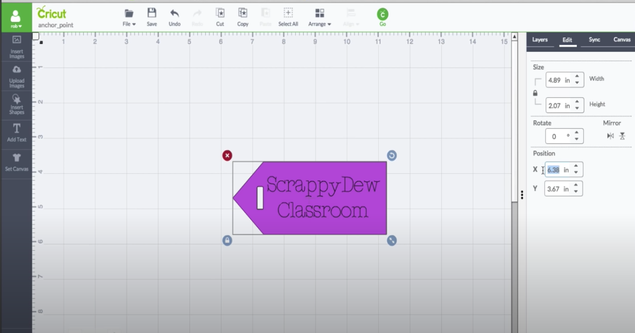
Task: Expand the Arrange dropdown
Action: coord(319,17)
